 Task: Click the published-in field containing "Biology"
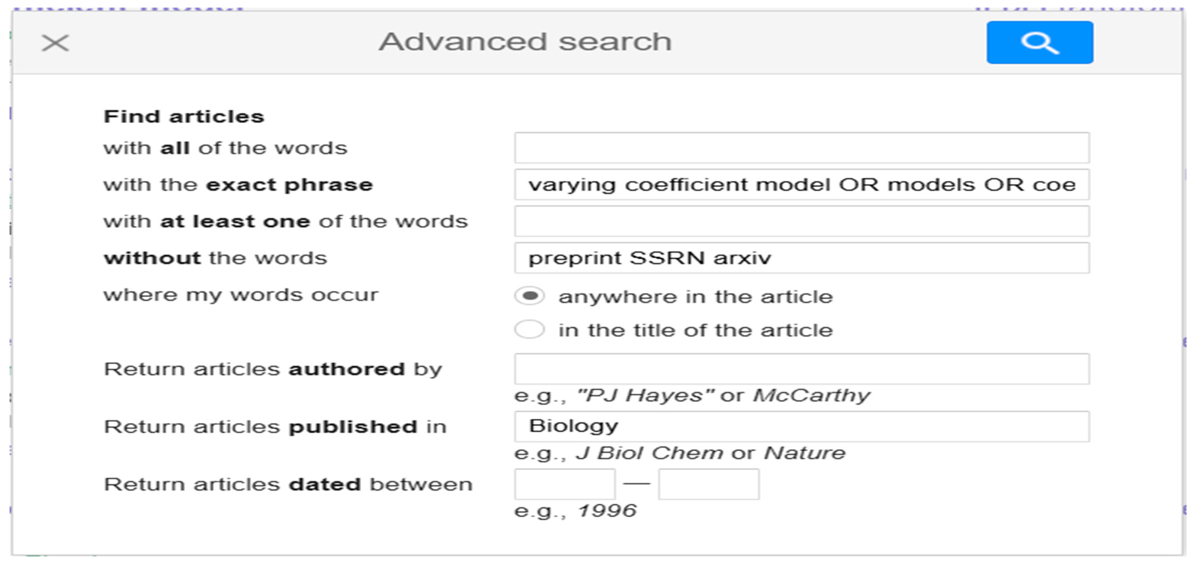tap(801, 426)
